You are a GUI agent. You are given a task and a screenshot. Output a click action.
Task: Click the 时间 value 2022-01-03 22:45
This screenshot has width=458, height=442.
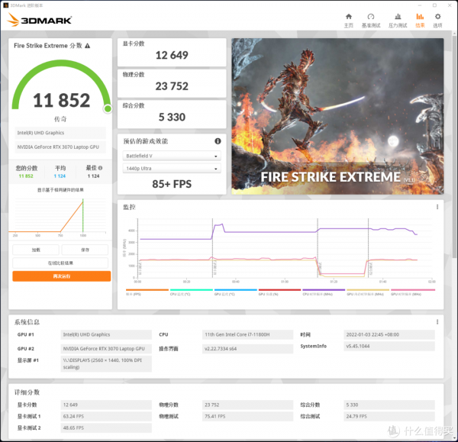389,334
